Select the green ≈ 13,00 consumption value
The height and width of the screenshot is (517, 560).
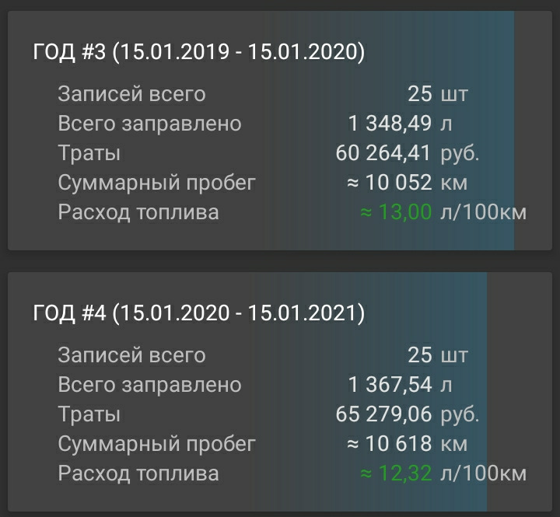click(395, 212)
